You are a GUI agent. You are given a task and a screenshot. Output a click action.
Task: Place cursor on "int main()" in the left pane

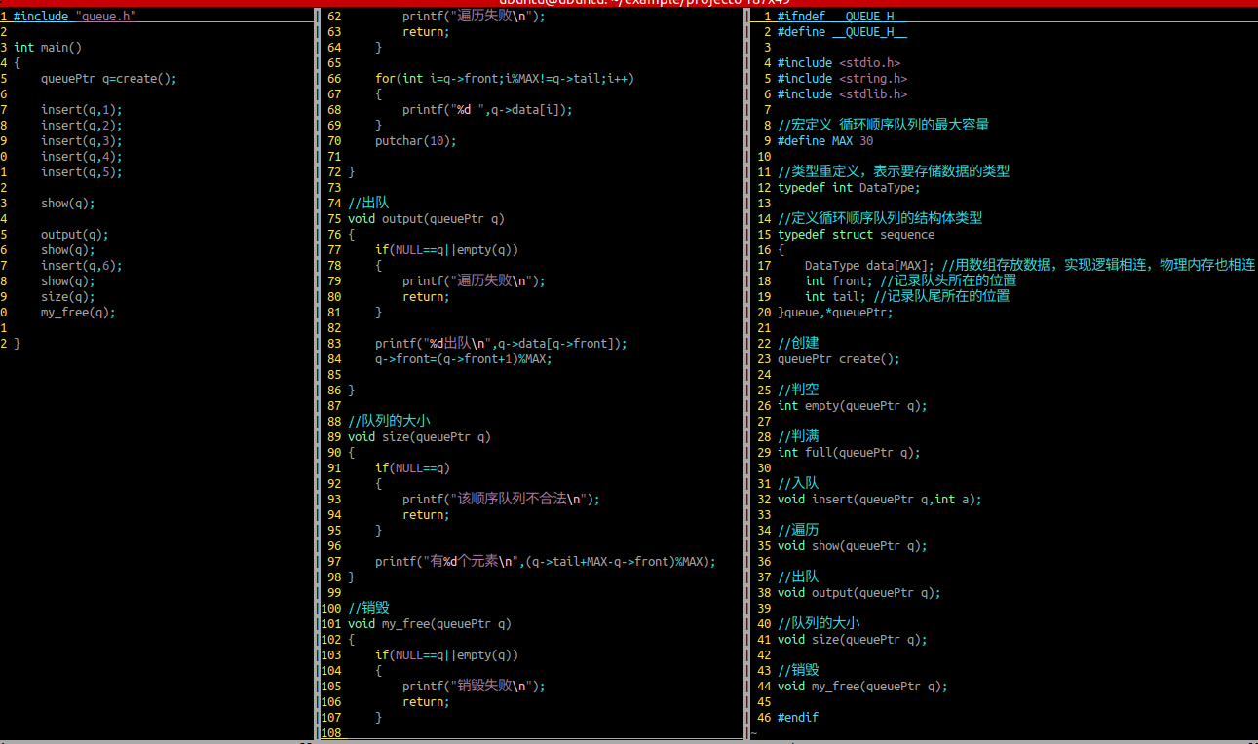(48, 48)
